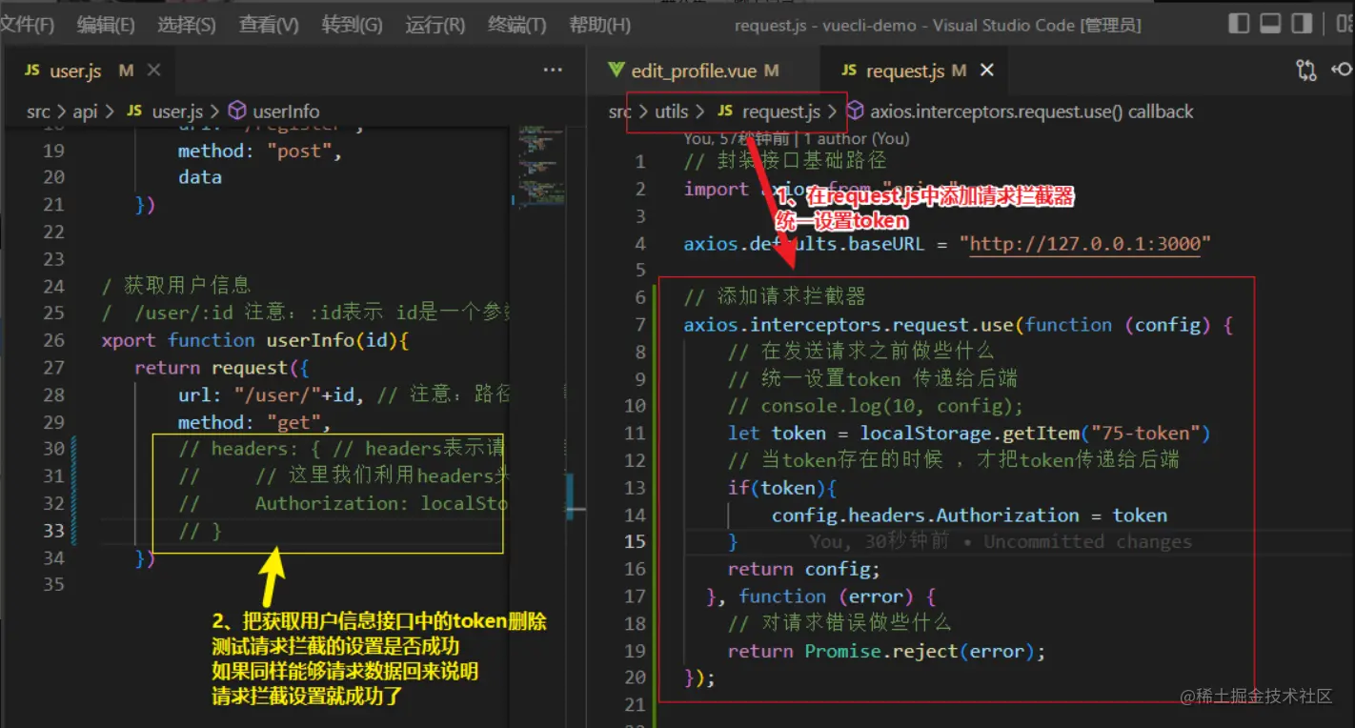Click the '// 封装接口基础路径' comment in request.js

(x=785, y=160)
